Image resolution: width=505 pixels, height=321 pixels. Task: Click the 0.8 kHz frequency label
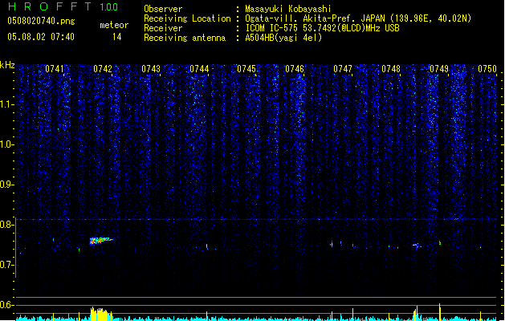(x=6, y=225)
